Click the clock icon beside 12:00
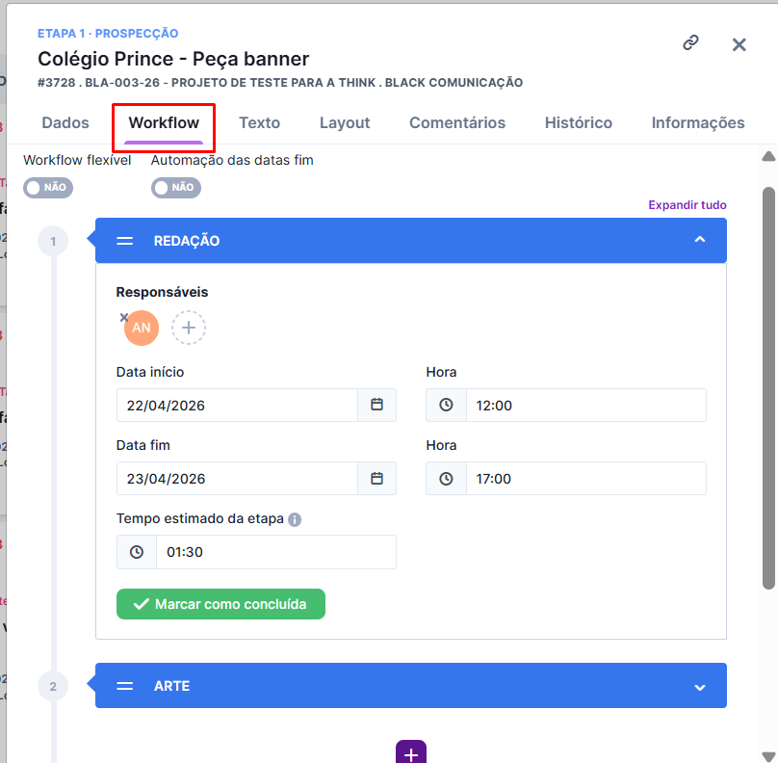This screenshot has width=778, height=763. [x=446, y=405]
